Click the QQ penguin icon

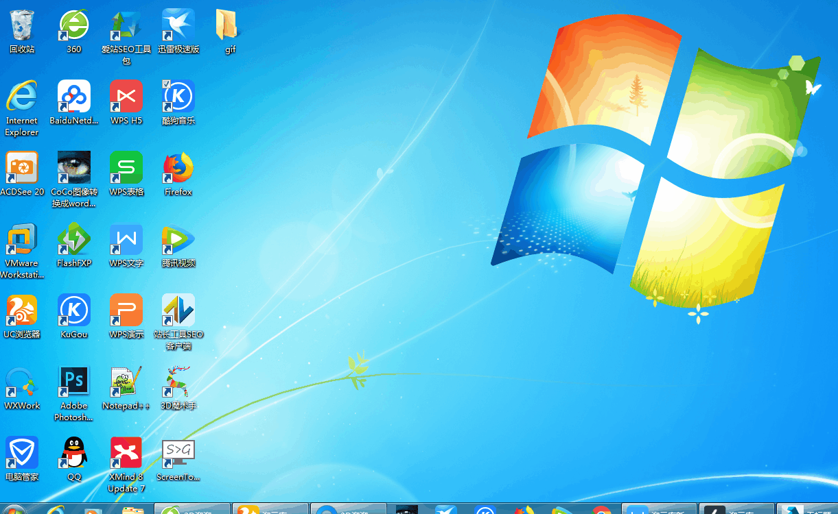click(x=73, y=454)
